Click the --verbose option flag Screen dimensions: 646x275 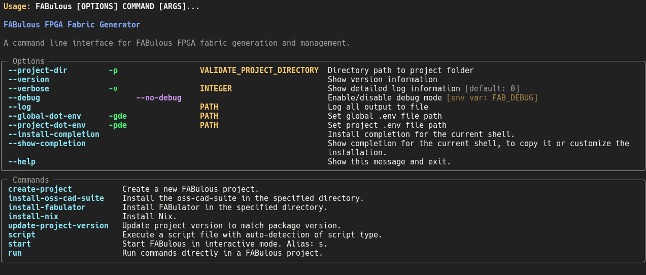(x=28, y=89)
